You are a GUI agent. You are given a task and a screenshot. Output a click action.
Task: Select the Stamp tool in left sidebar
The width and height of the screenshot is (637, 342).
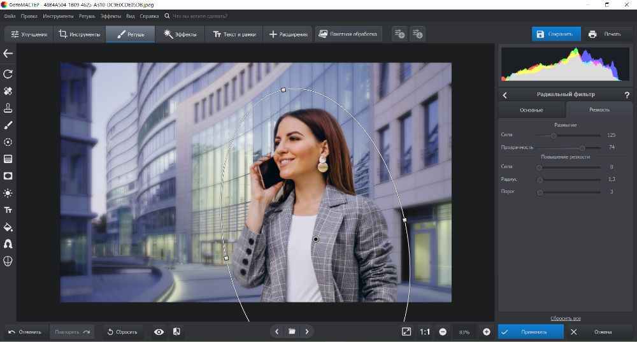8,108
